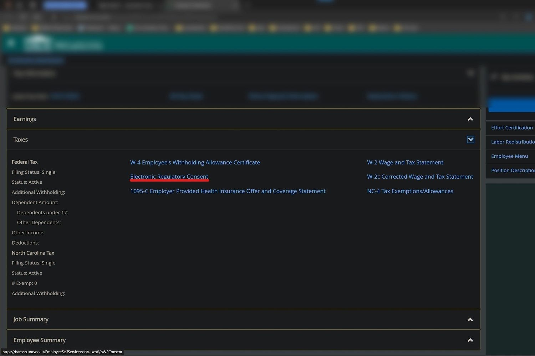
Task: View the W-2 Wage and Tax Statement
Action: click(405, 162)
